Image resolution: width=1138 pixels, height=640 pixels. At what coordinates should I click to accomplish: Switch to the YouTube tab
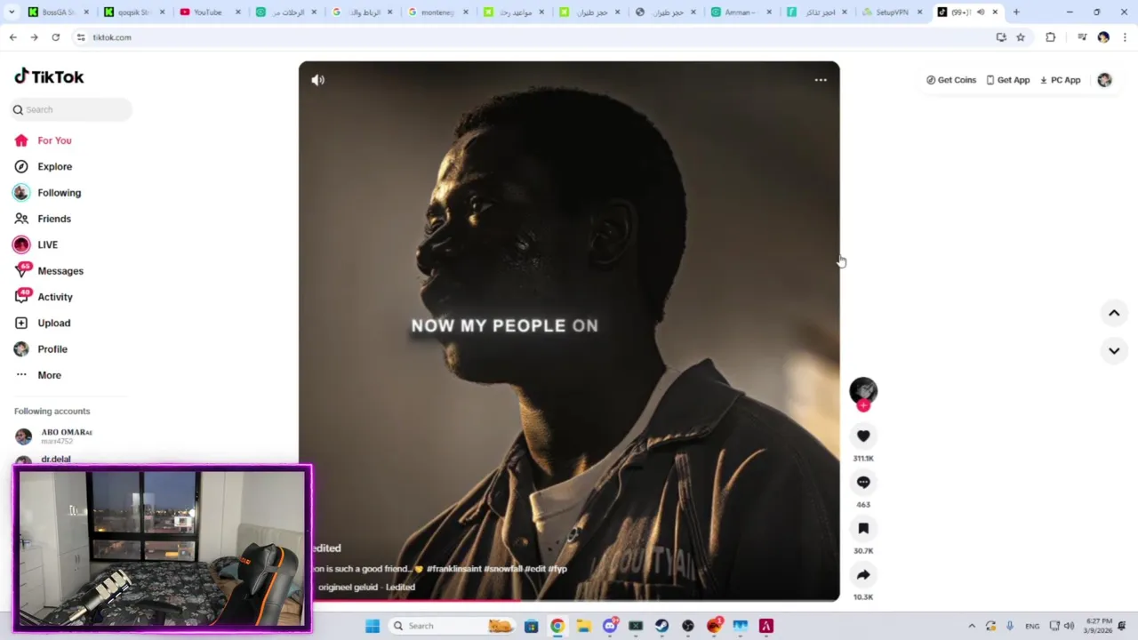pos(210,12)
